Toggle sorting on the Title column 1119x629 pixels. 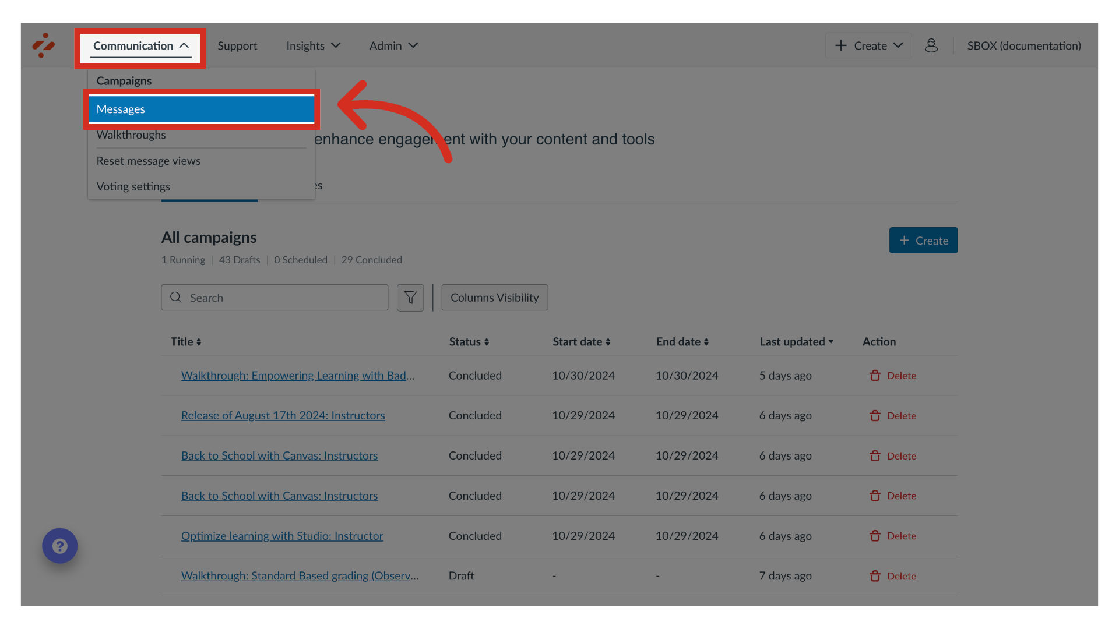pos(199,342)
